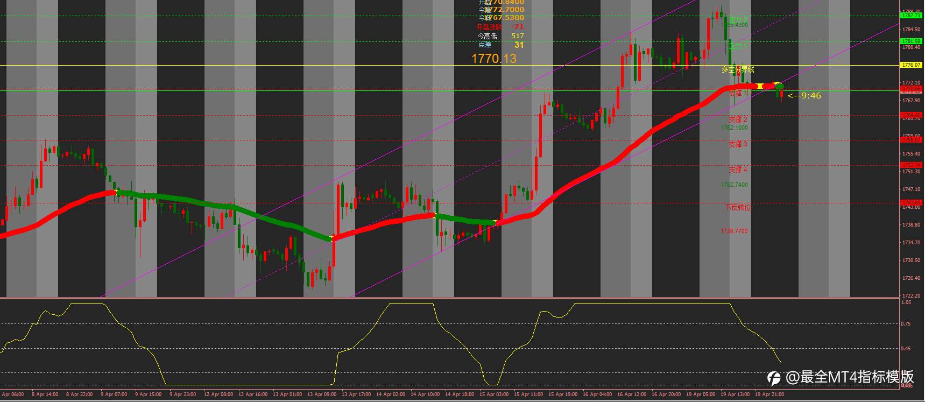Click the green 1781.58 price tag
Image resolution: width=925 pixels, height=402 pixels.
pyautogui.click(x=911, y=41)
